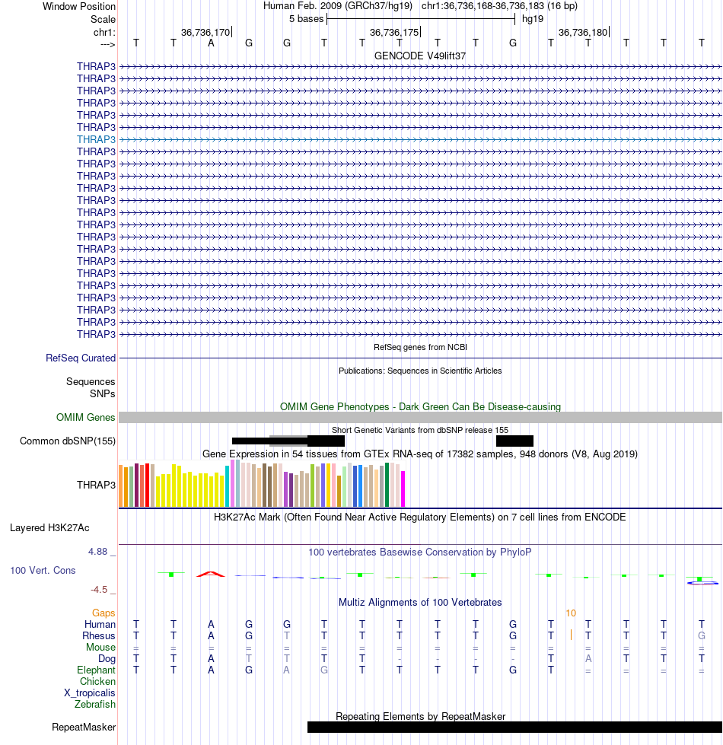Viewport: 723px width, 745px height.
Task: Open the H3K27Ac Mark ENCODE track title
Action: (420, 517)
